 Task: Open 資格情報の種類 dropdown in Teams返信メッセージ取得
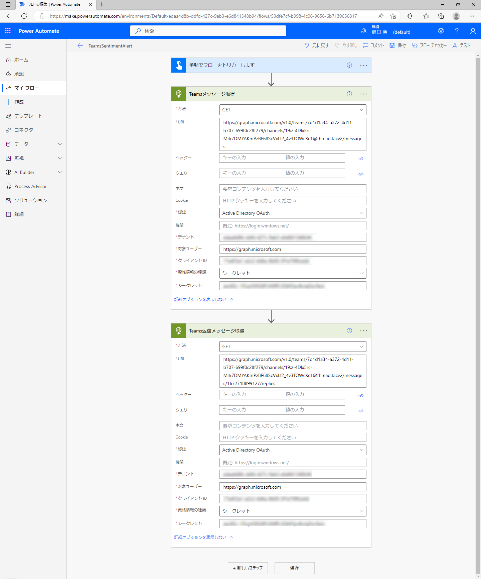[x=293, y=511]
